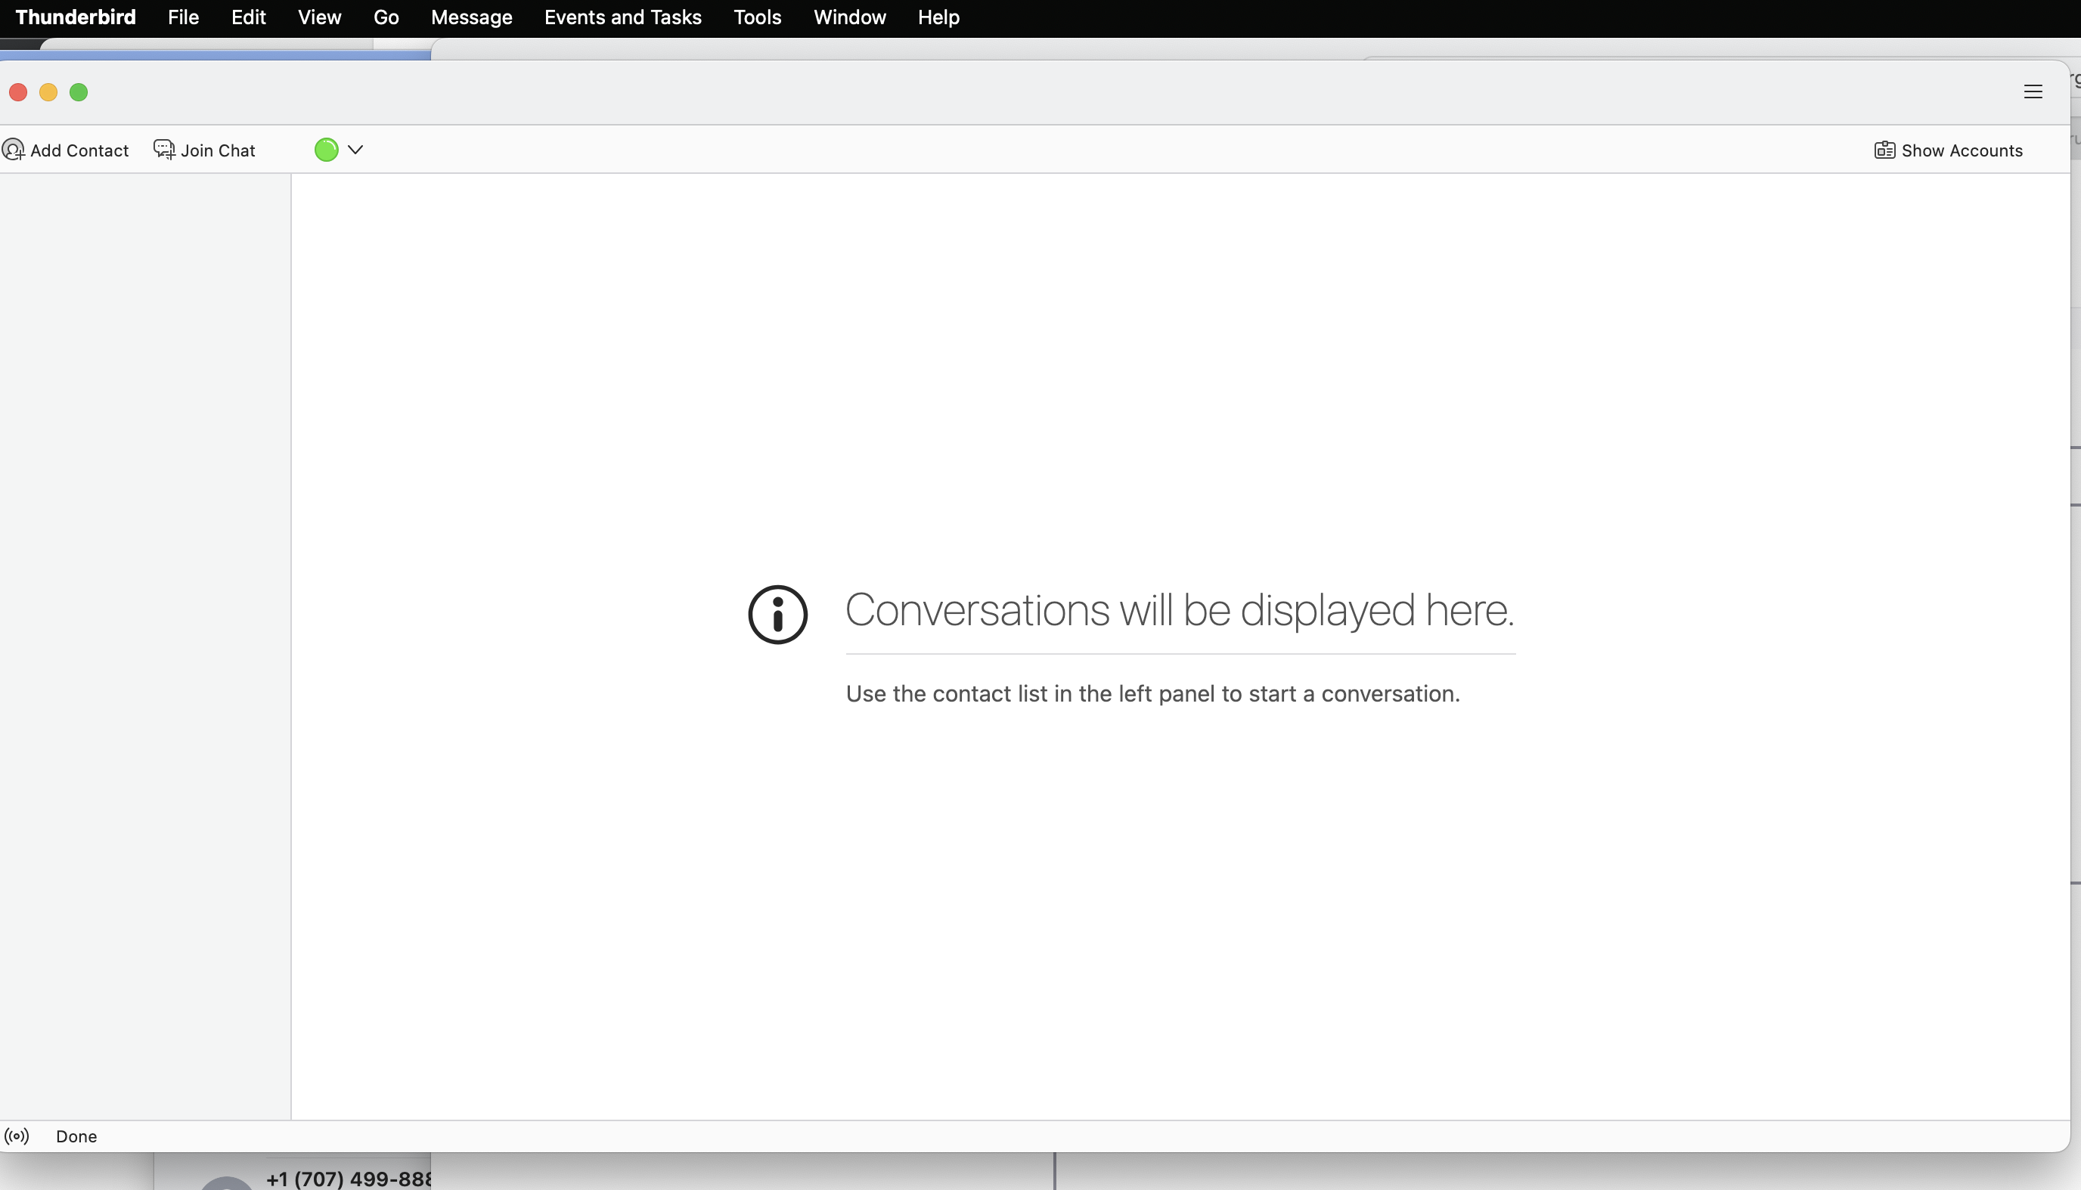Click the Join Chat icon

(x=164, y=150)
